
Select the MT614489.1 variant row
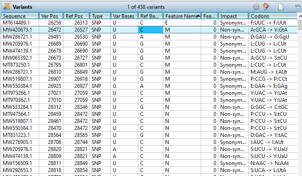pyautogui.click(x=19, y=22)
